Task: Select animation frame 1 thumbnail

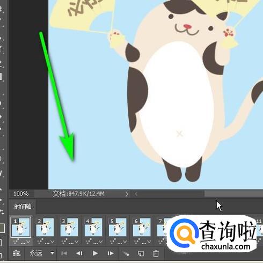Action: [x=21, y=227]
